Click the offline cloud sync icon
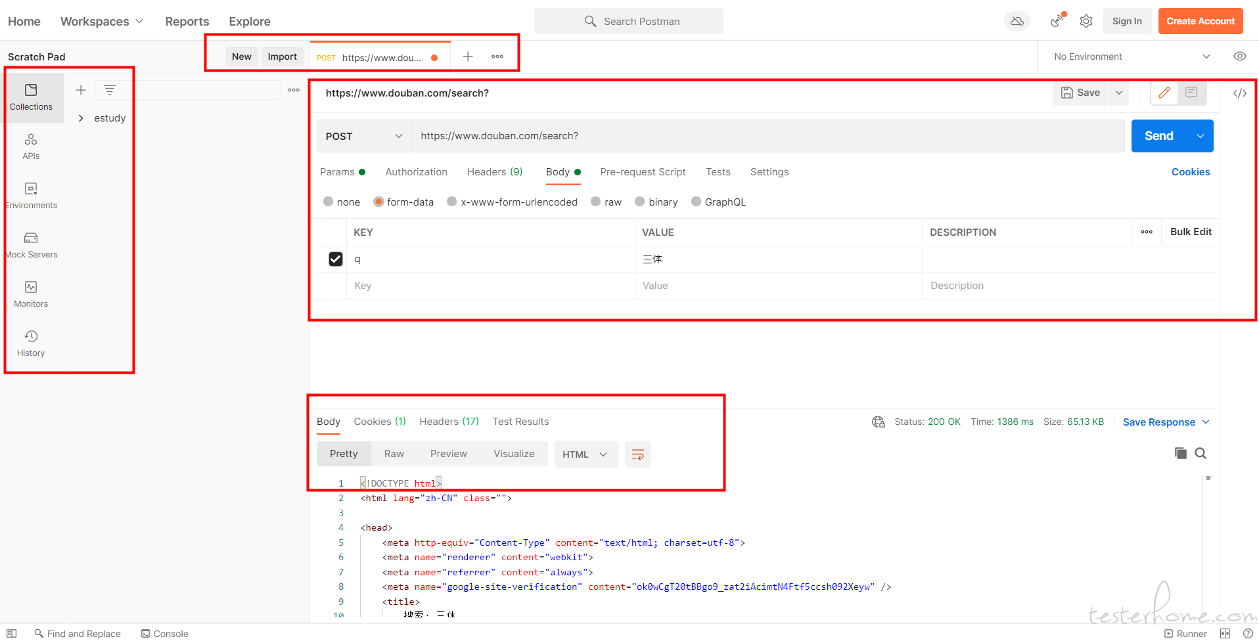 [x=1017, y=21]
